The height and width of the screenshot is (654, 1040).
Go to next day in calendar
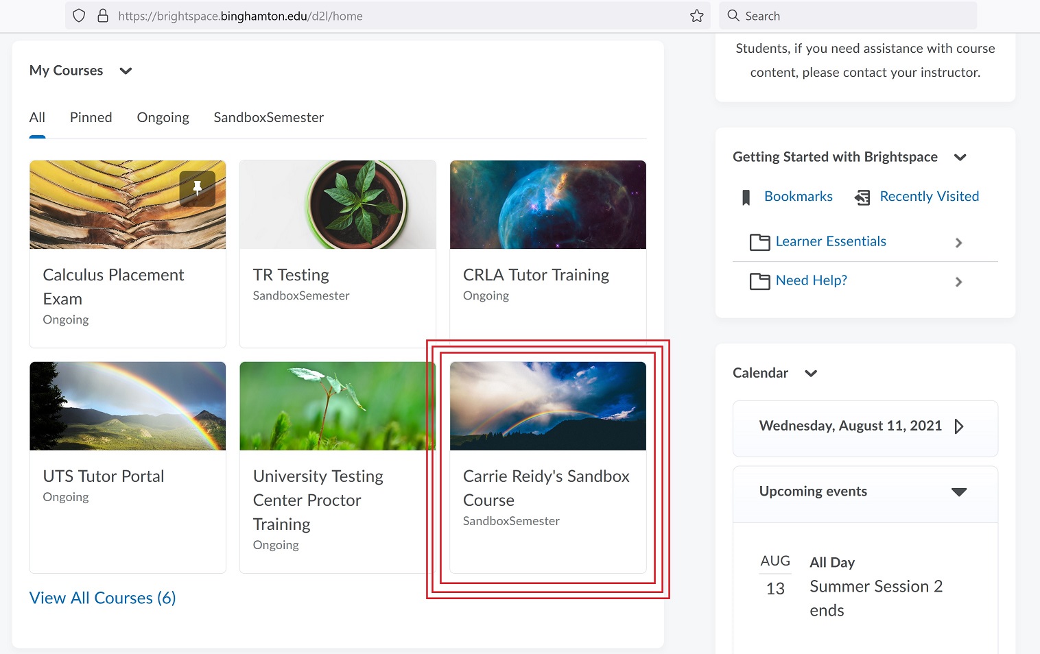point(958,426)
